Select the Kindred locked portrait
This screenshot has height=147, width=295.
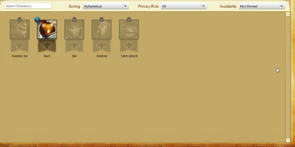point(102,30)
